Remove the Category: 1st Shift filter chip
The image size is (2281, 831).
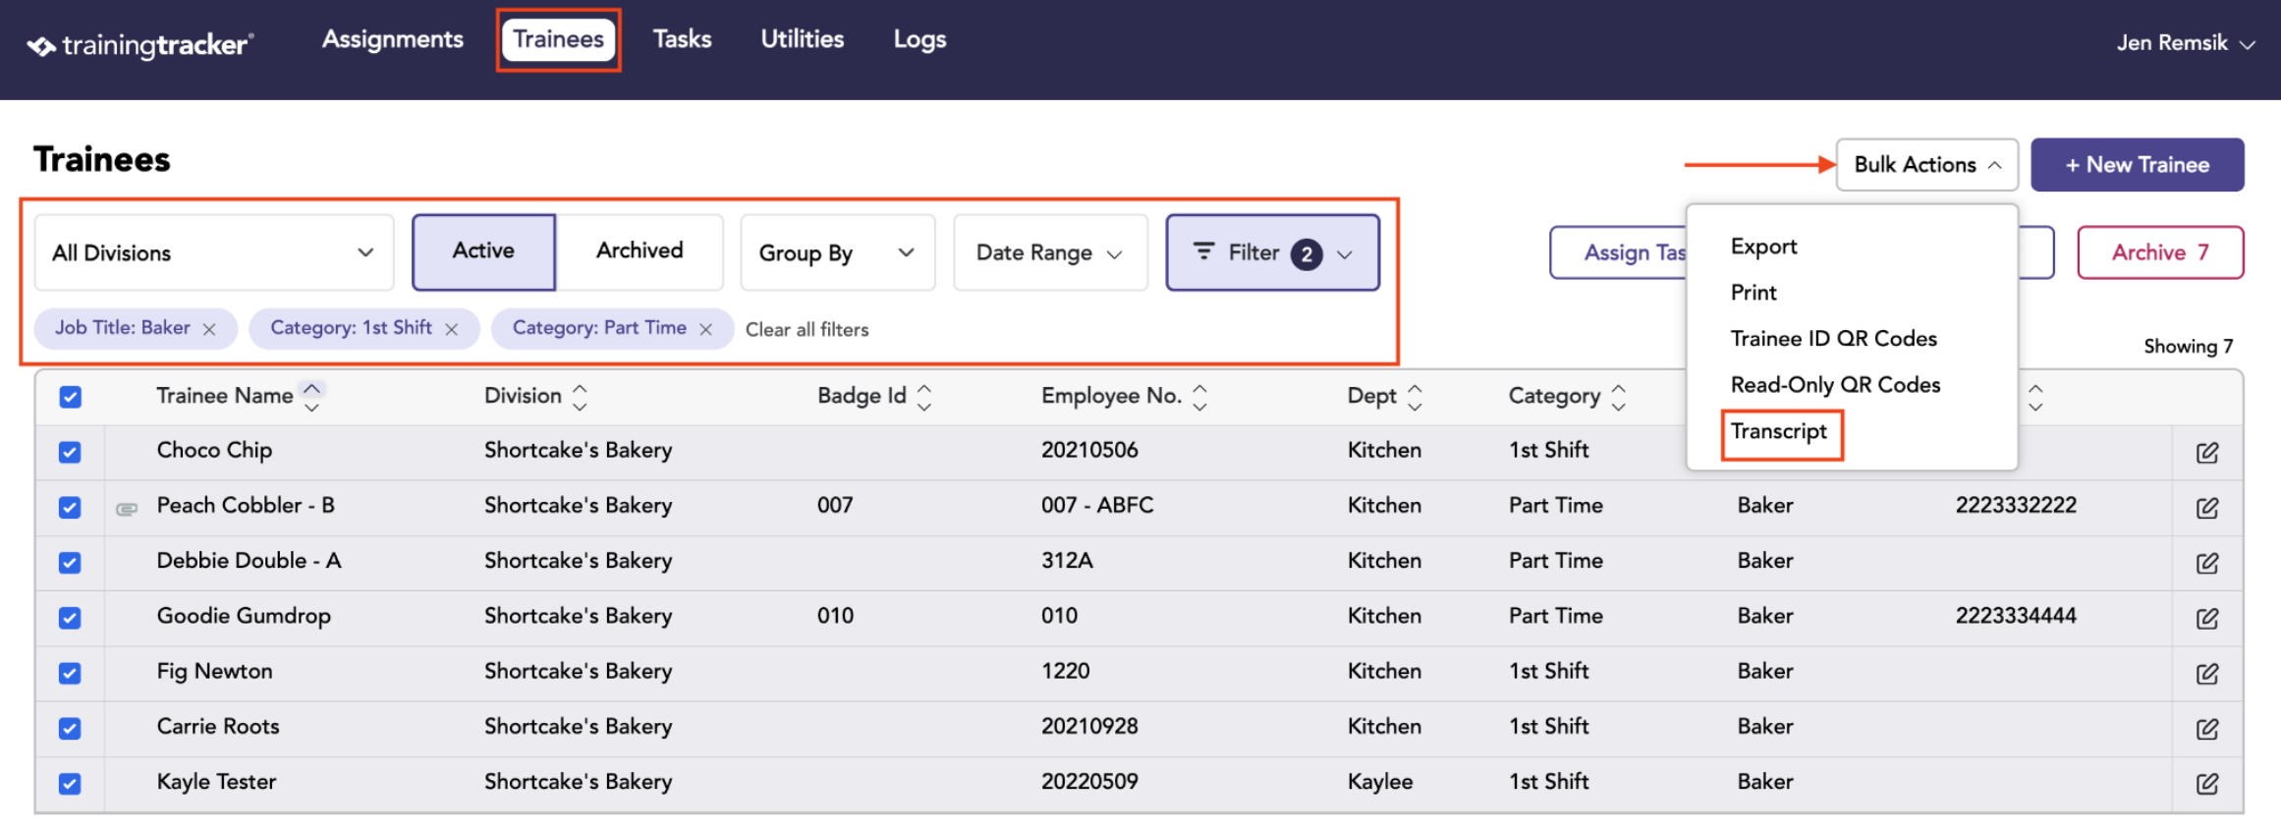[x=451, y=330]
